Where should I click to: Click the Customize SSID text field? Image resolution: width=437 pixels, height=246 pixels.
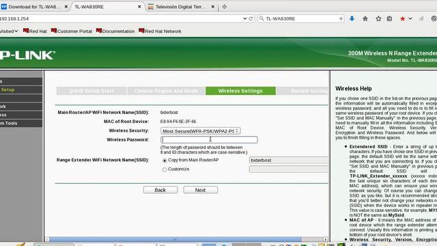(289, 169)
